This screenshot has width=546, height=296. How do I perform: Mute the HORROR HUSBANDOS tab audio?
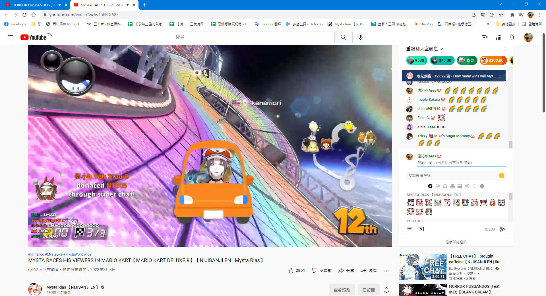point(60,5)
